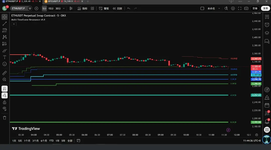Open the alerts clock panel
The image size is (271, 150).
[267, 25]
